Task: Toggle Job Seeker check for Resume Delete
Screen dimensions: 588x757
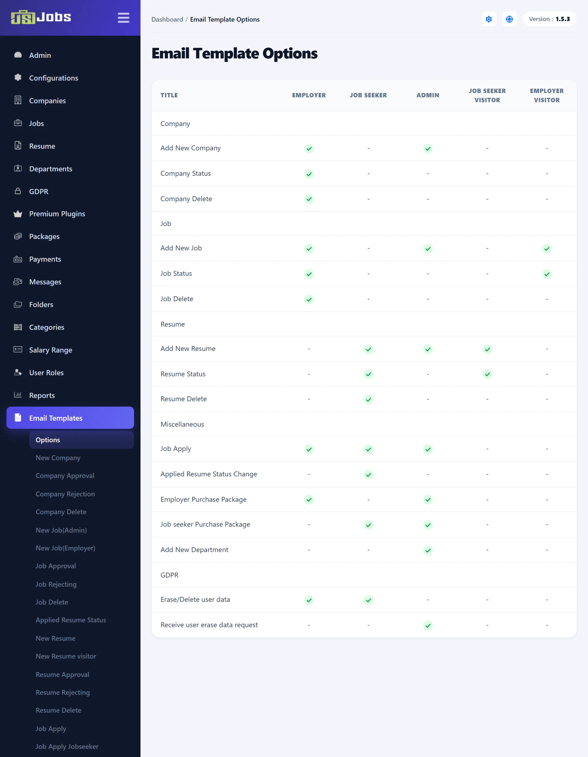Action: point(368,399)
